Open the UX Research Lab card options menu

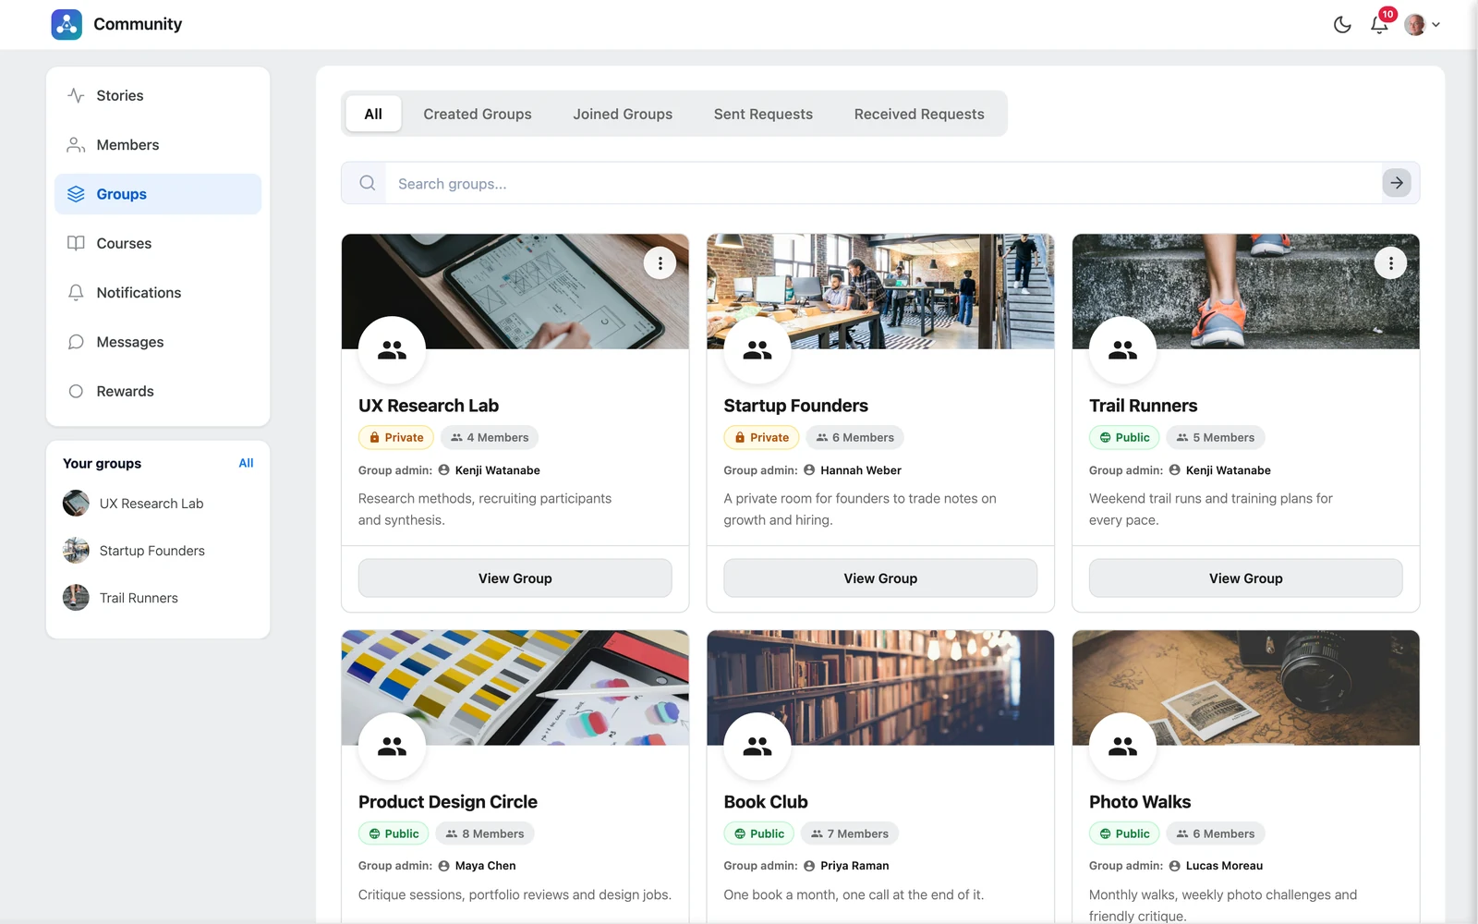click(660, 263)
